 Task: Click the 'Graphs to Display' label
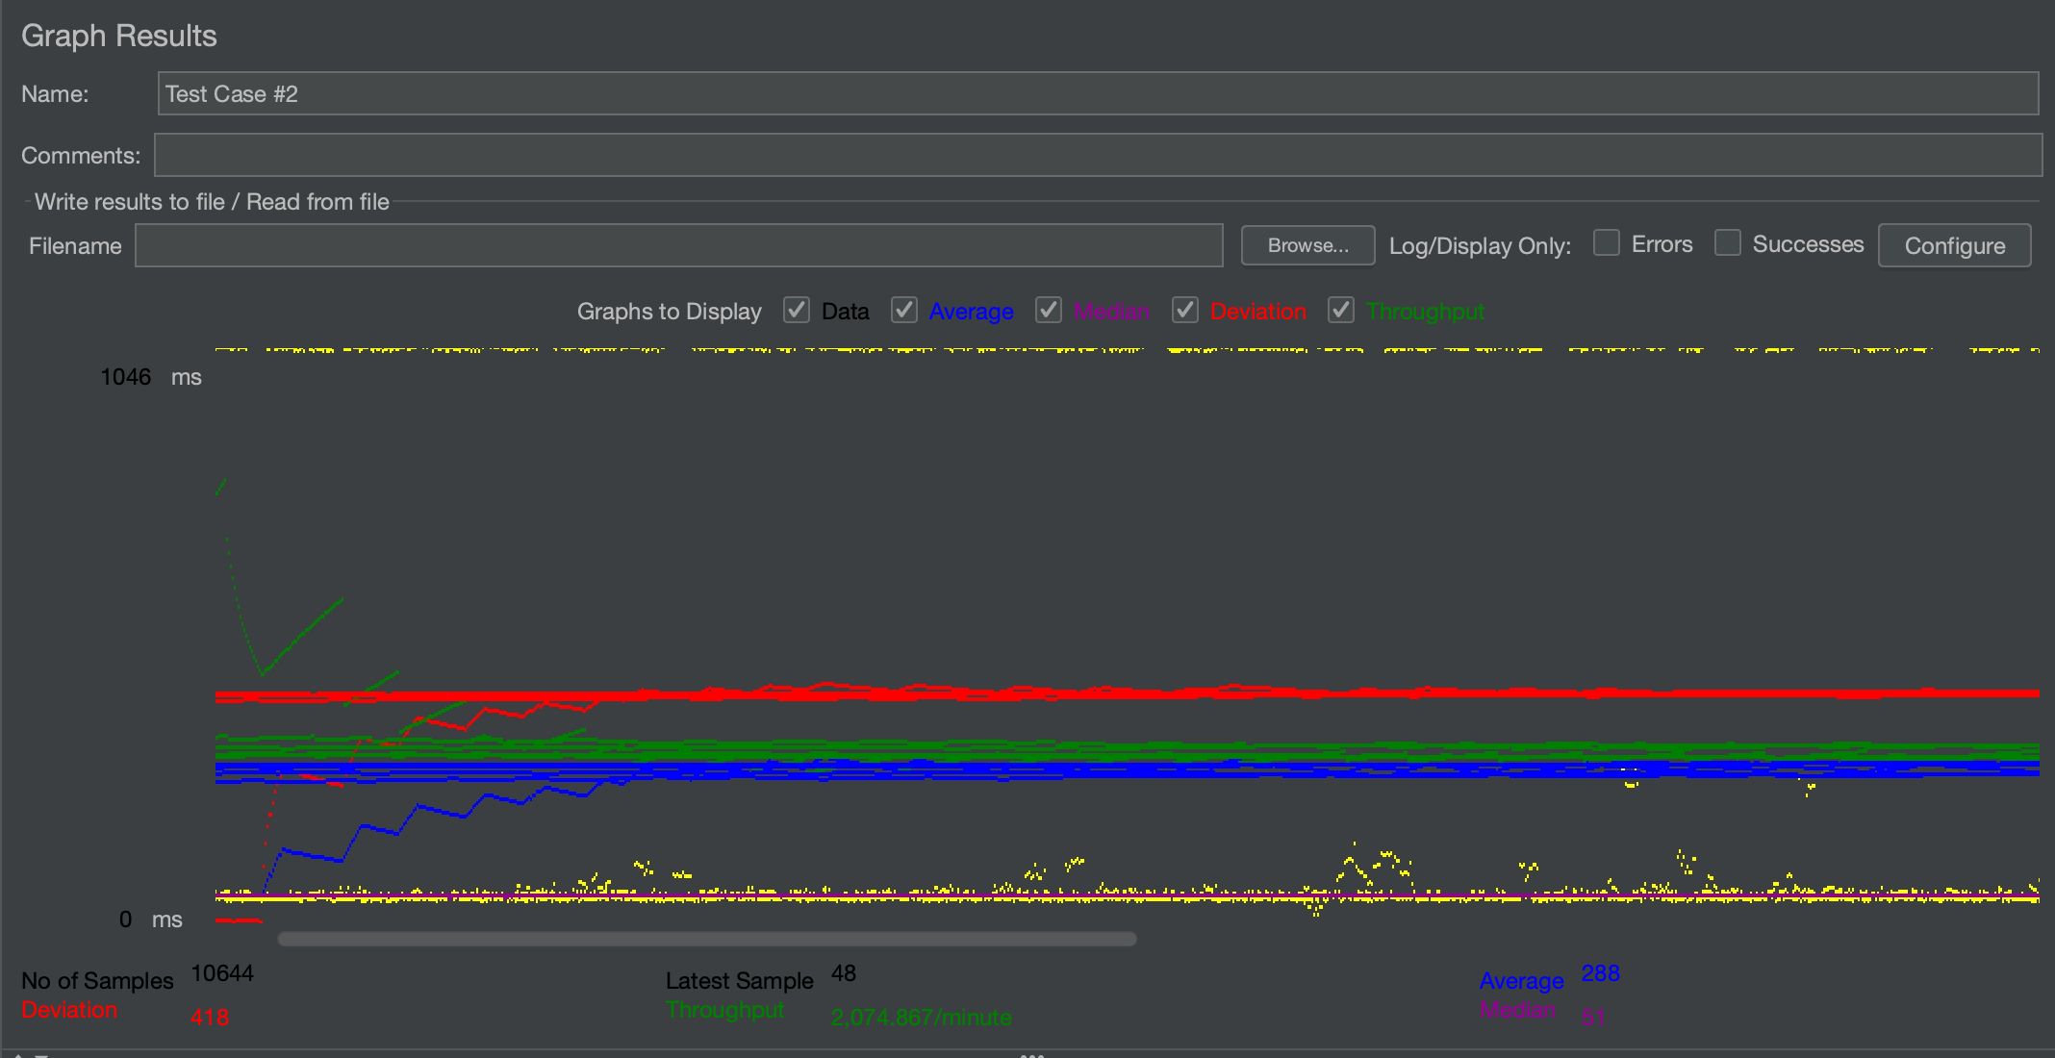(669, 312)
